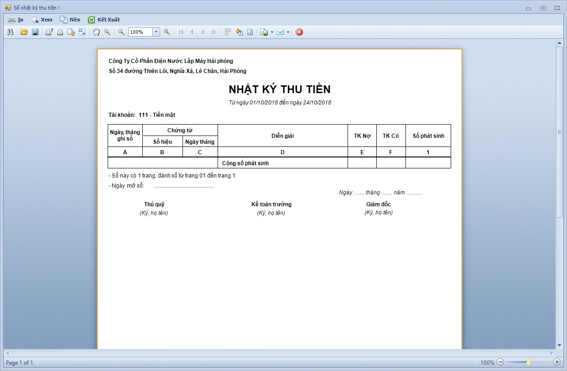The width and height of the screenshot is (567, 371).
Task: Open the page setup icon
Action: [x=71, y=32]
